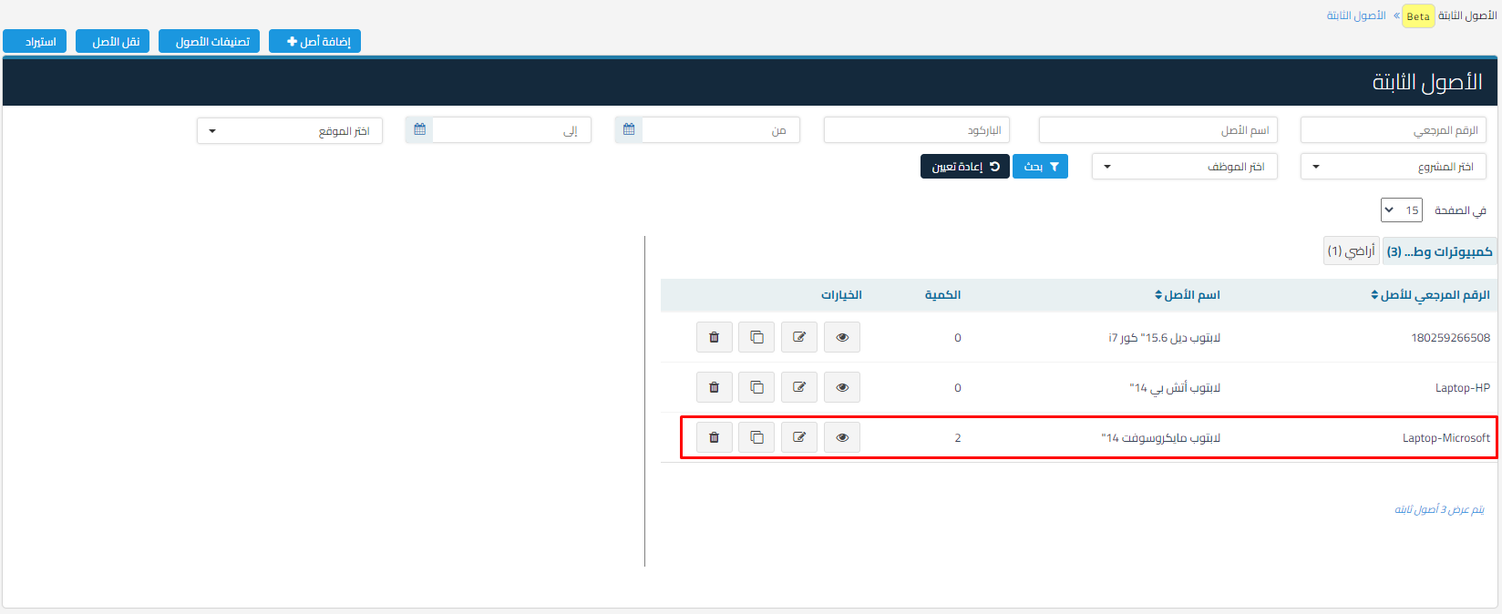Click the 'إضافة أصل' add asset button
Screen dimensions: 1502x614
pyautogui.click(x=315, y=42)
